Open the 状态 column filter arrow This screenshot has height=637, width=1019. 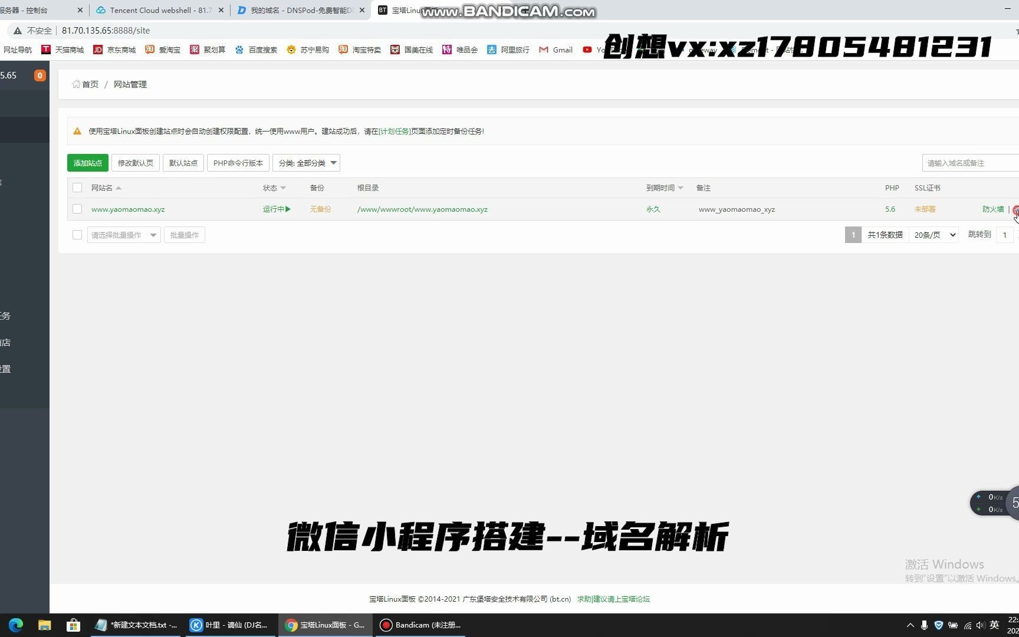coord(283,188)
